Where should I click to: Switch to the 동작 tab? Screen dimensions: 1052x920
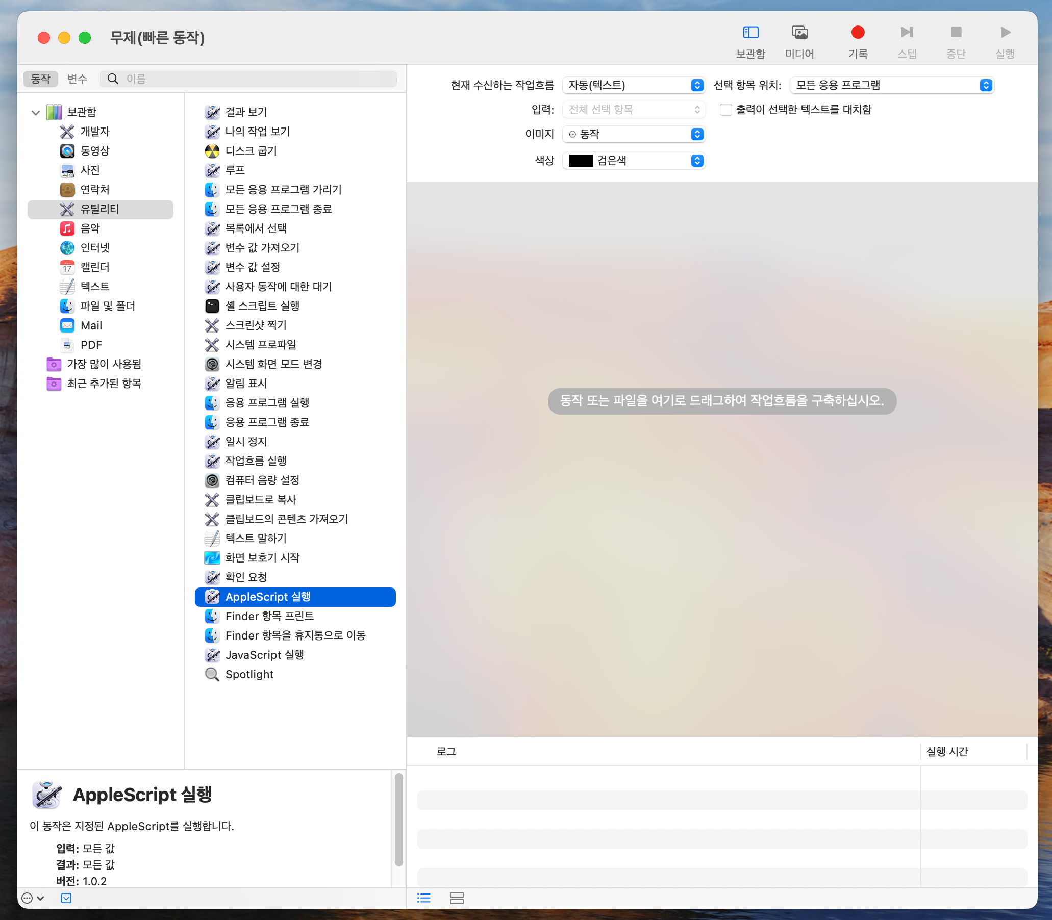click(x=41, y=79)
